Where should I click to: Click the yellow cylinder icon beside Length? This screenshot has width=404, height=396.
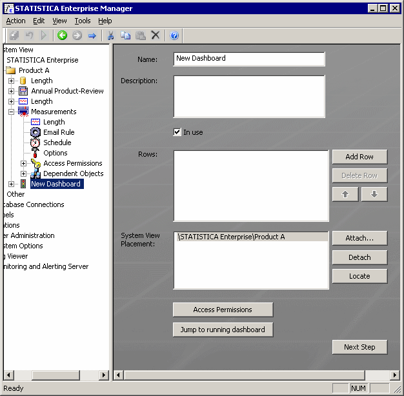point(23,81)
